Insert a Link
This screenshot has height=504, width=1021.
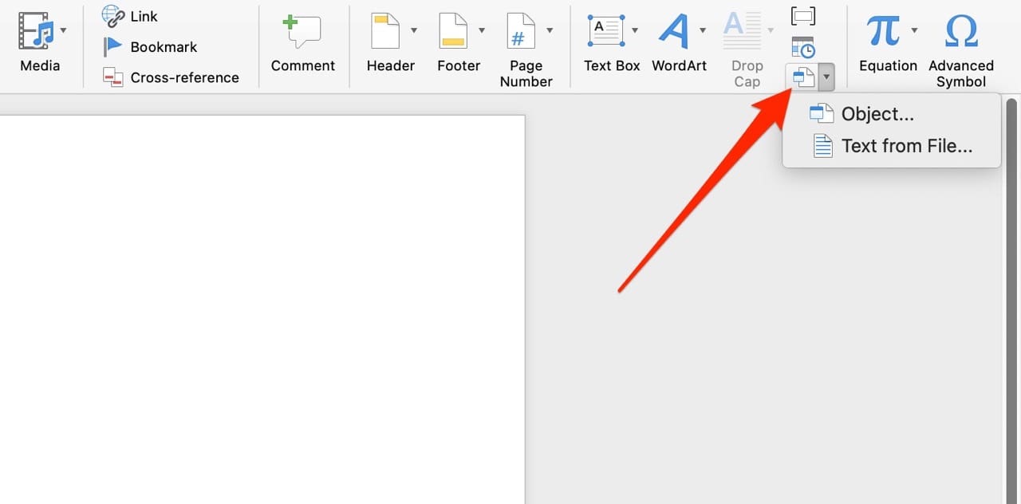pyautogui.click(x=130, y=15)
